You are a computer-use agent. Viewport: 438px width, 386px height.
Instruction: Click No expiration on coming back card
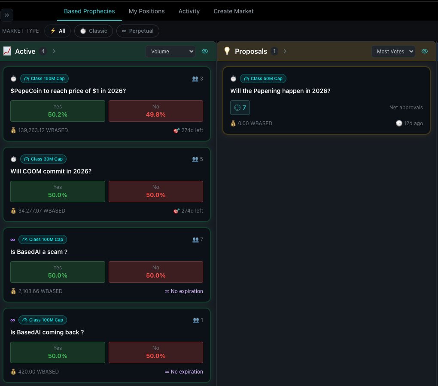pos(184,372)
